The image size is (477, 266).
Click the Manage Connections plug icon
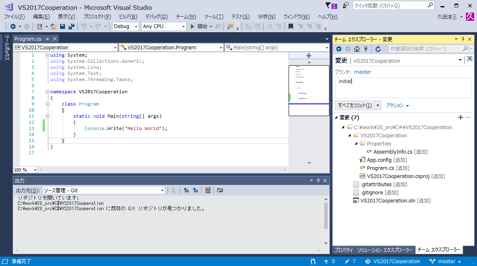click(366, 48)
